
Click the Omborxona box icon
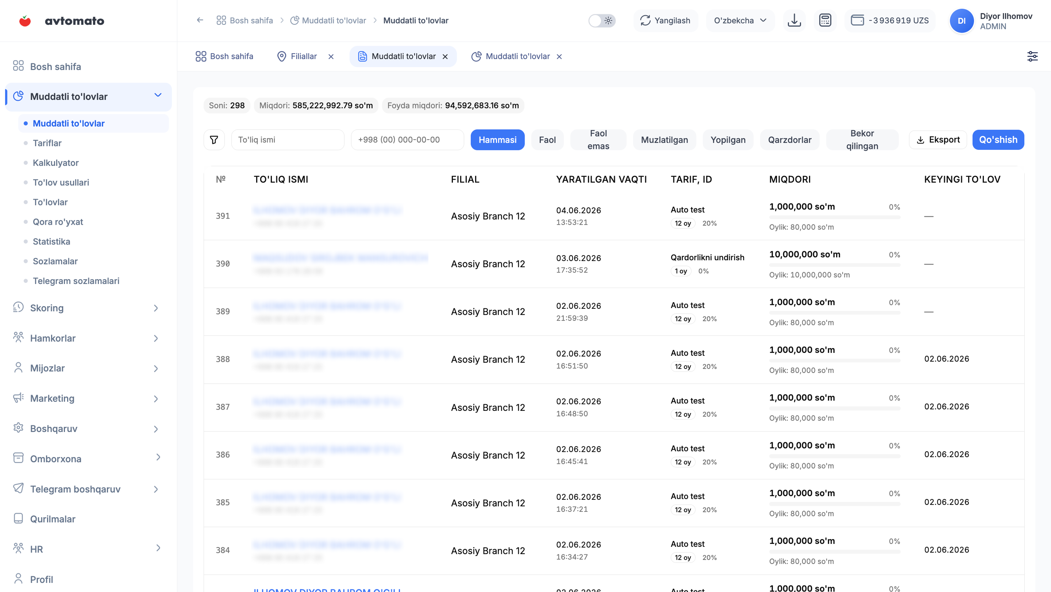pyautogui.click(x=18, y=457)
